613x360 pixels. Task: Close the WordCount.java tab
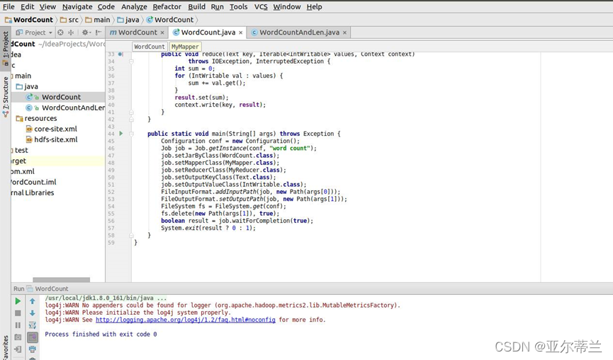pyautogui.click(x=240, y=33)
